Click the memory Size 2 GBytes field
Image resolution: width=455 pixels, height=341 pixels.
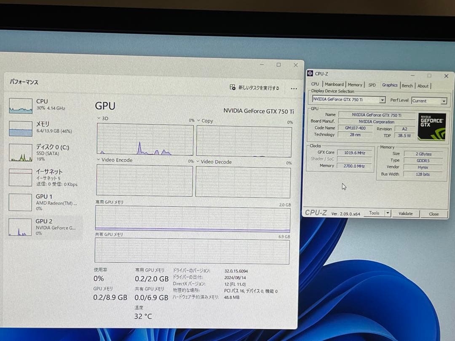[x=423, y=154]
